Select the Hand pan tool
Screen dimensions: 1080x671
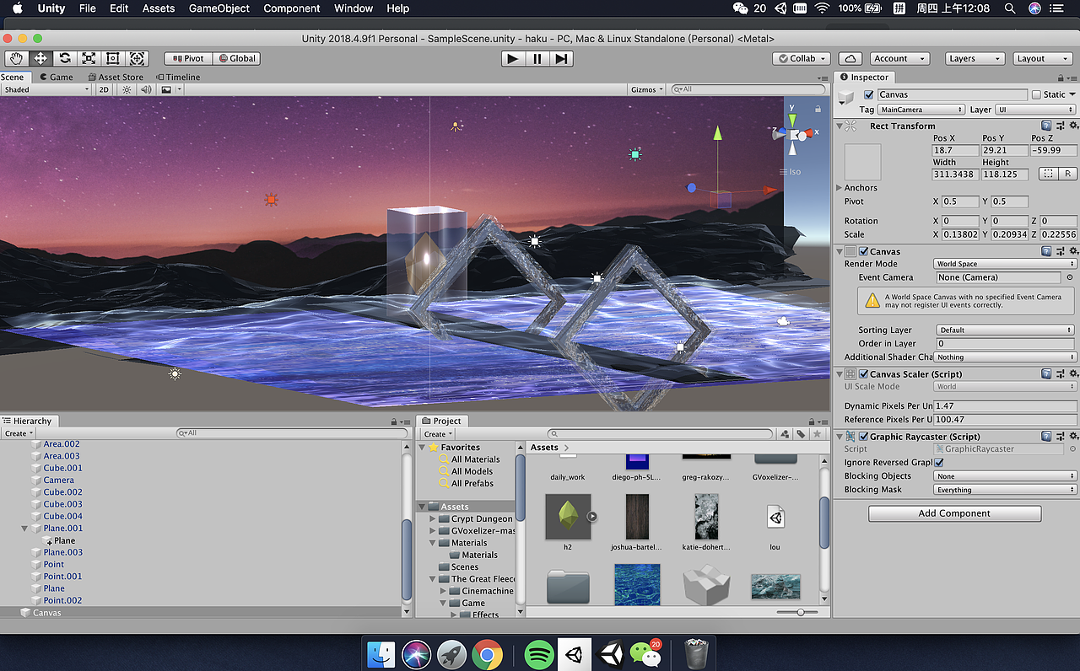(15, 58)
